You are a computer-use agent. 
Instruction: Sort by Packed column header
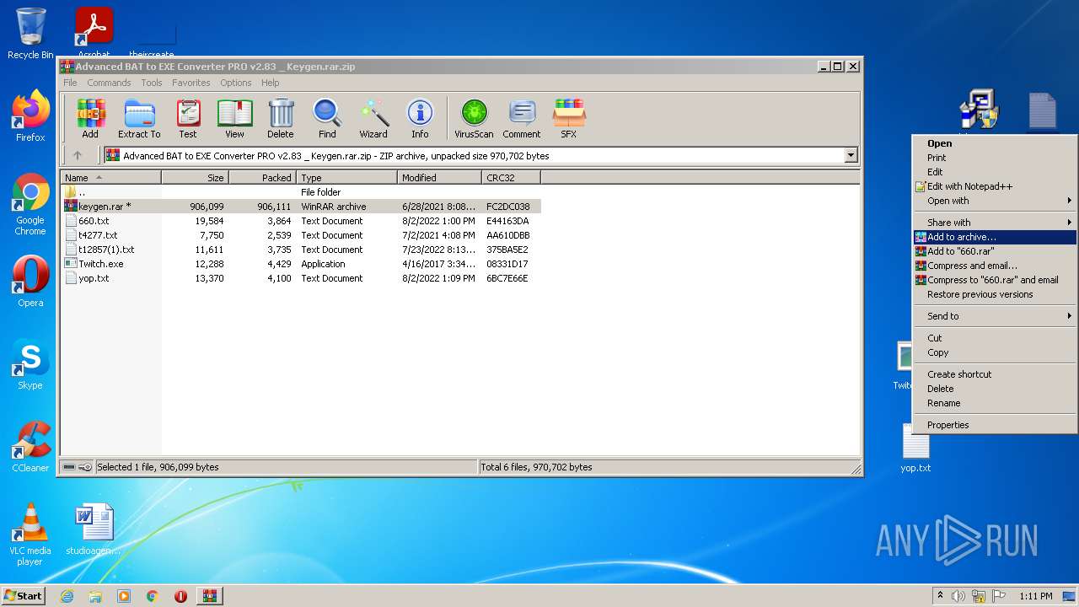(x=262, y=178)
